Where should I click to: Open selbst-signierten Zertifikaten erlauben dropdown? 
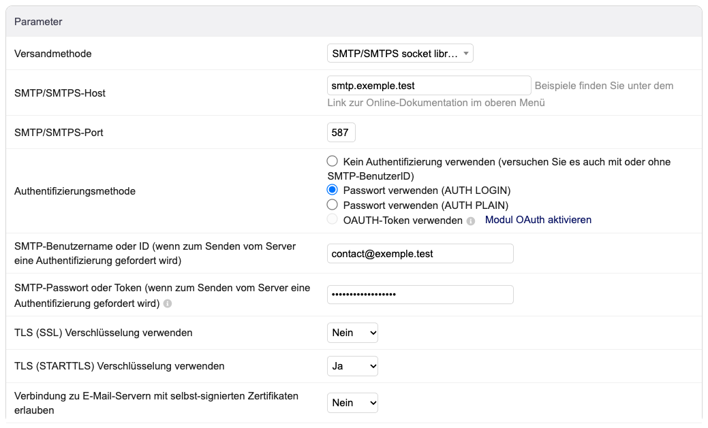[353, 403]
